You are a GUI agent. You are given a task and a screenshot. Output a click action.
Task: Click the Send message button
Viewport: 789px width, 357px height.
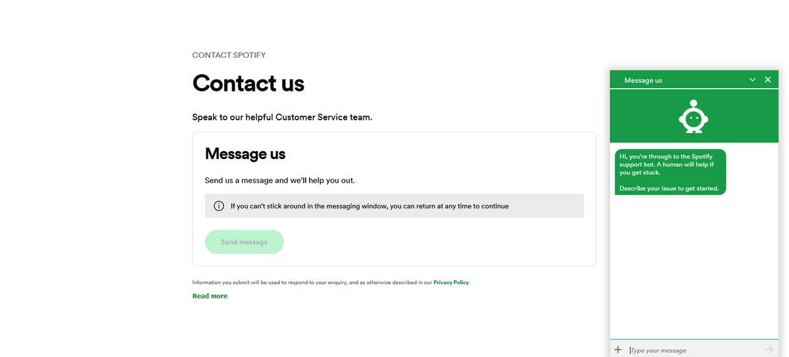(245, 242)
